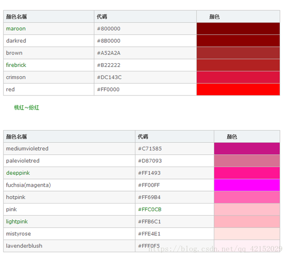Select the mistyrose color swatch
Image resolution: width=287 pixels, height=257 pixels.
[247, 234]
